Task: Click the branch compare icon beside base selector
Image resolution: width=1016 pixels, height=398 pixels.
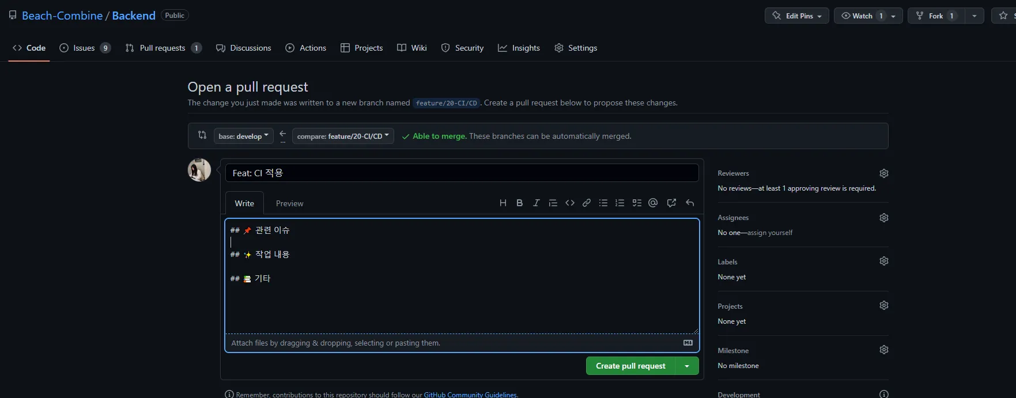Action: pos(202,135)
